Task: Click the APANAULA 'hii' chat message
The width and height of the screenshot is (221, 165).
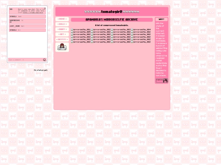Action: (x=27, y=30)
